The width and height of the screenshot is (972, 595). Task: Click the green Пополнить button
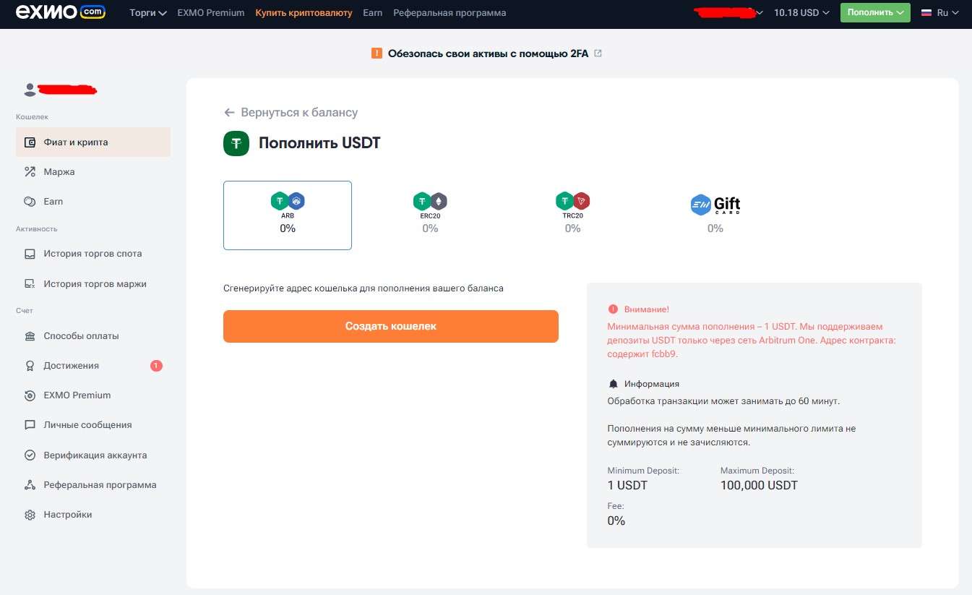tap(875, 12)
